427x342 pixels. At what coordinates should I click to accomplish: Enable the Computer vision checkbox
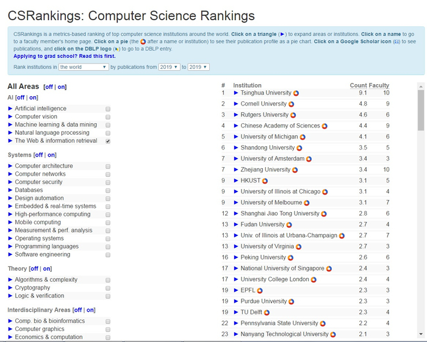[x=108, y=117]
